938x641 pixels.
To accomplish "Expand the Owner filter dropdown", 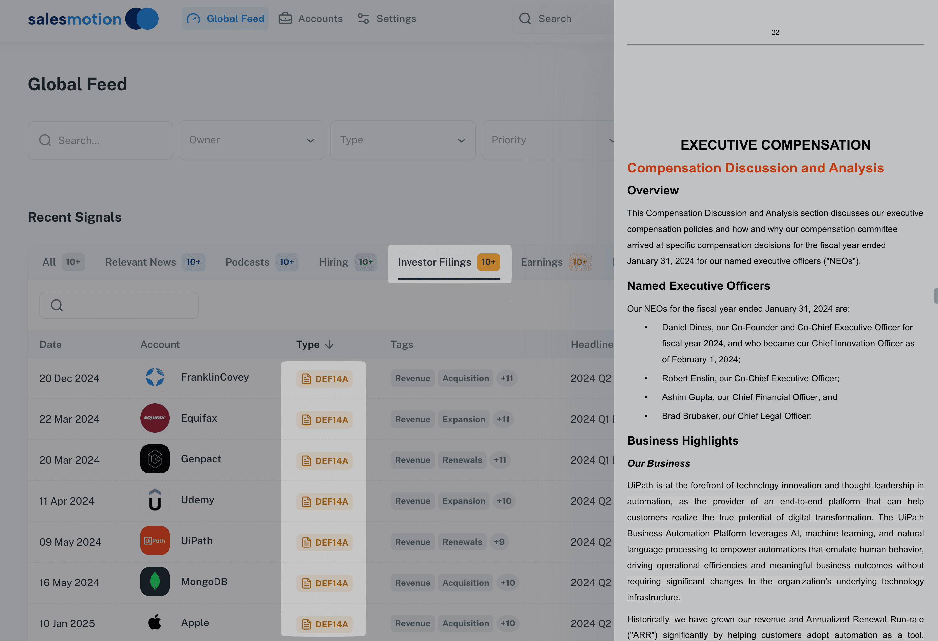I will pos(251,140).
